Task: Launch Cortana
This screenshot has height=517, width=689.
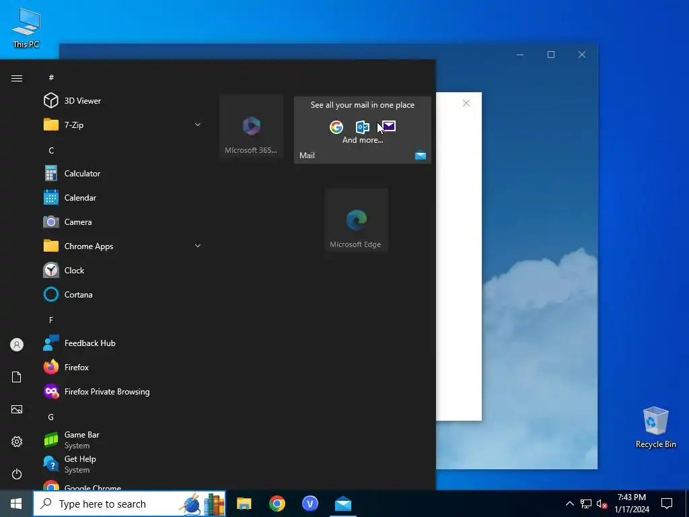Action: 123,295
